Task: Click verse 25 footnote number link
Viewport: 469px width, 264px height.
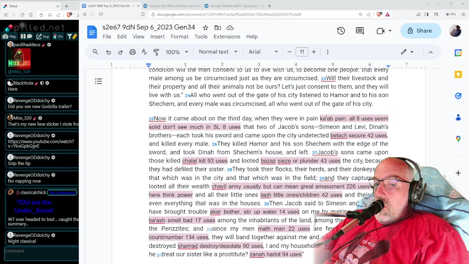Action: [x=151, y=119]
